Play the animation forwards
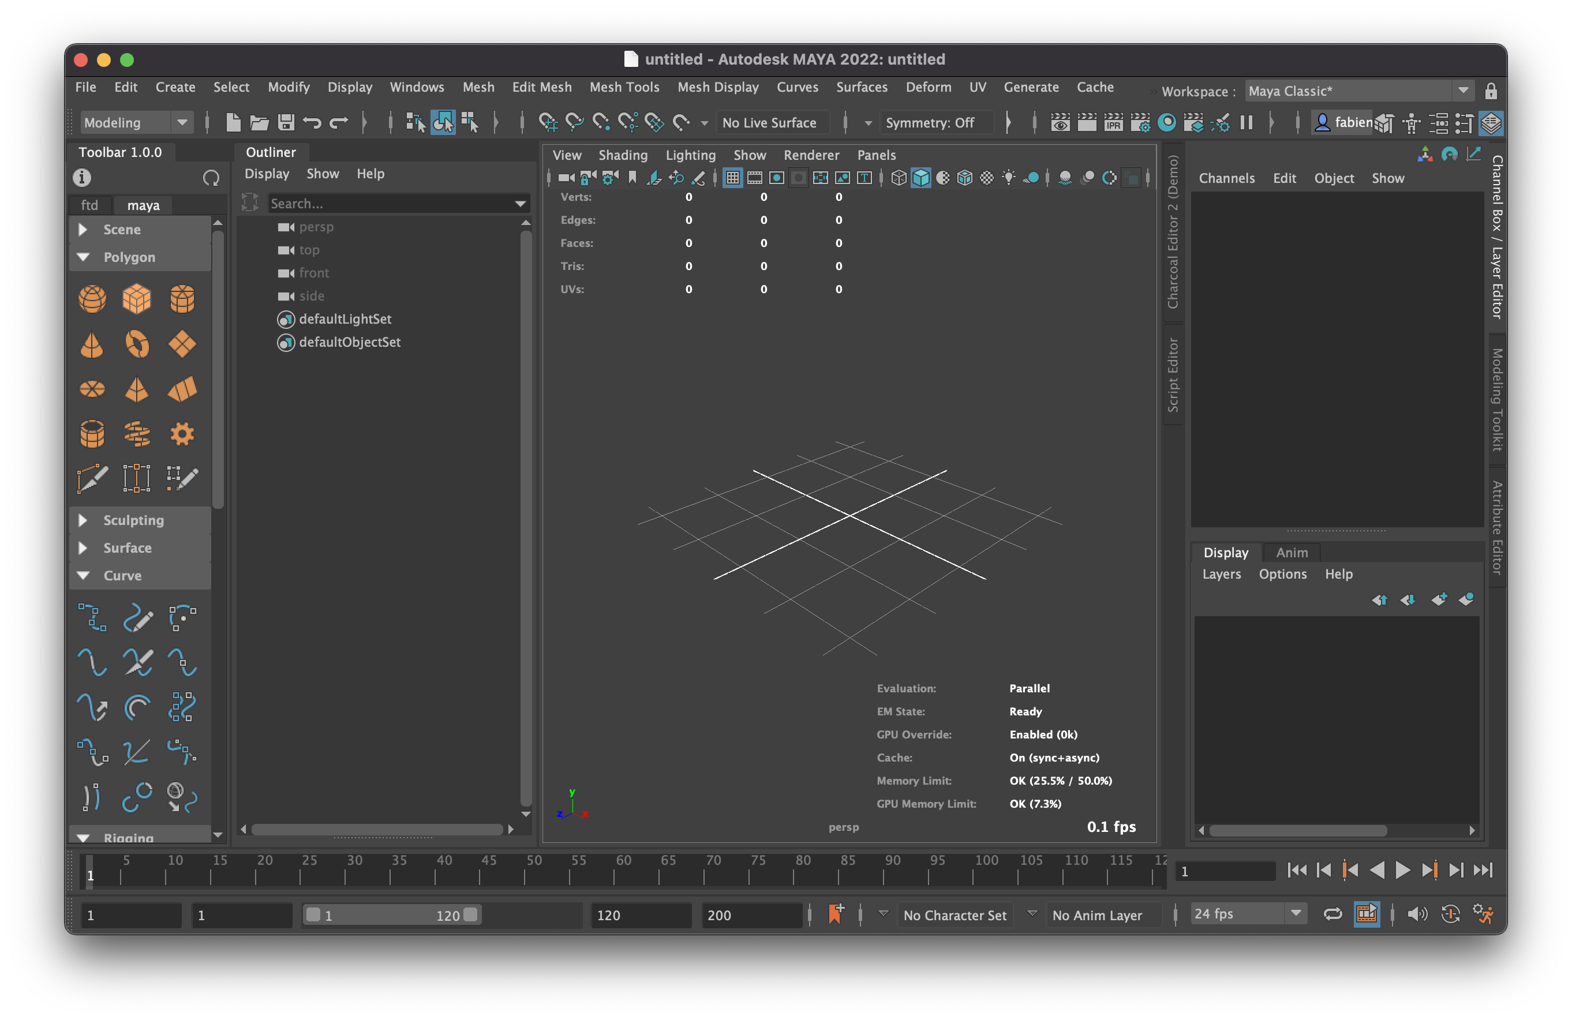 [x=1402, y=871]
